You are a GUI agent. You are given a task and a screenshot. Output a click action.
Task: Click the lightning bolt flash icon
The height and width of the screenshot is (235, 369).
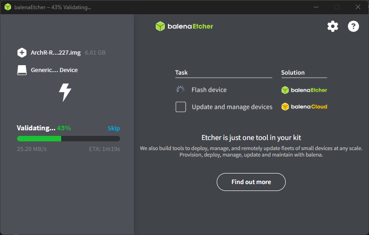tap(65, 92)
